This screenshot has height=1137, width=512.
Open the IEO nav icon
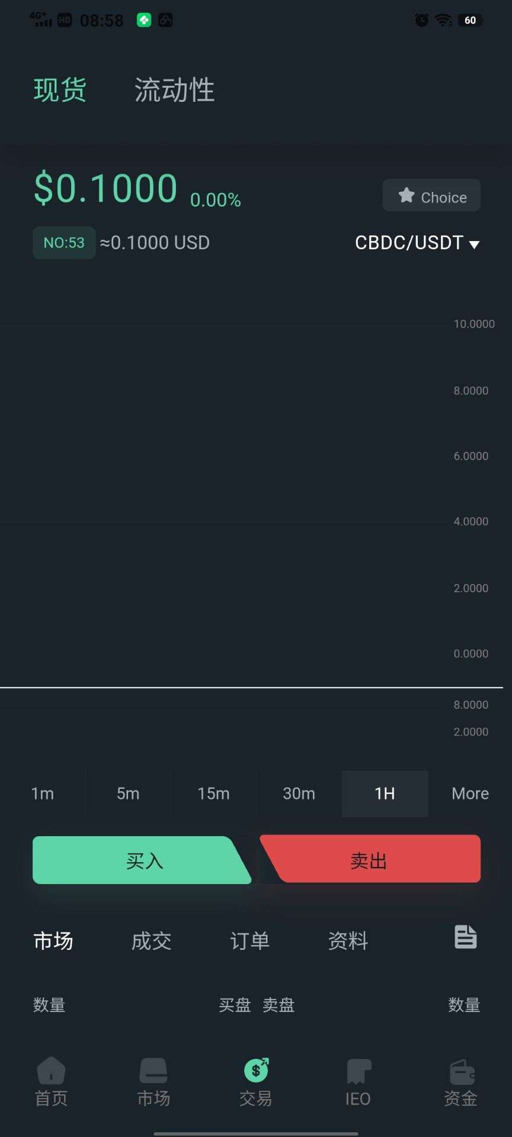pos(358,1071)
